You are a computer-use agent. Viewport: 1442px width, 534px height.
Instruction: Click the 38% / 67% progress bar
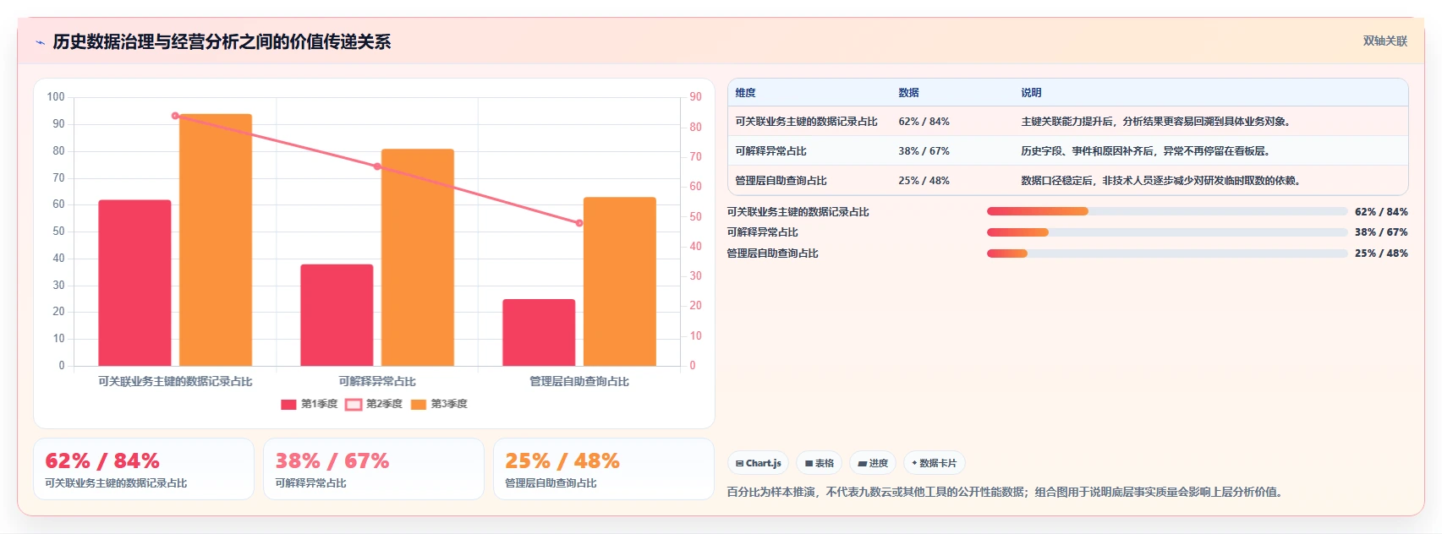[x=1167, y=232]
